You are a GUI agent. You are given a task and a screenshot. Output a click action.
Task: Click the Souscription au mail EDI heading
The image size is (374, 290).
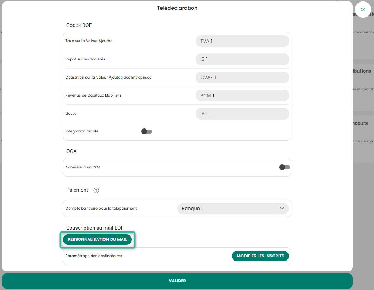pyautogui.click(x=94, y=228)
